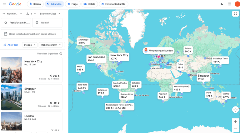
Task: Click the Hongkong map label
Action: [215, 74]
